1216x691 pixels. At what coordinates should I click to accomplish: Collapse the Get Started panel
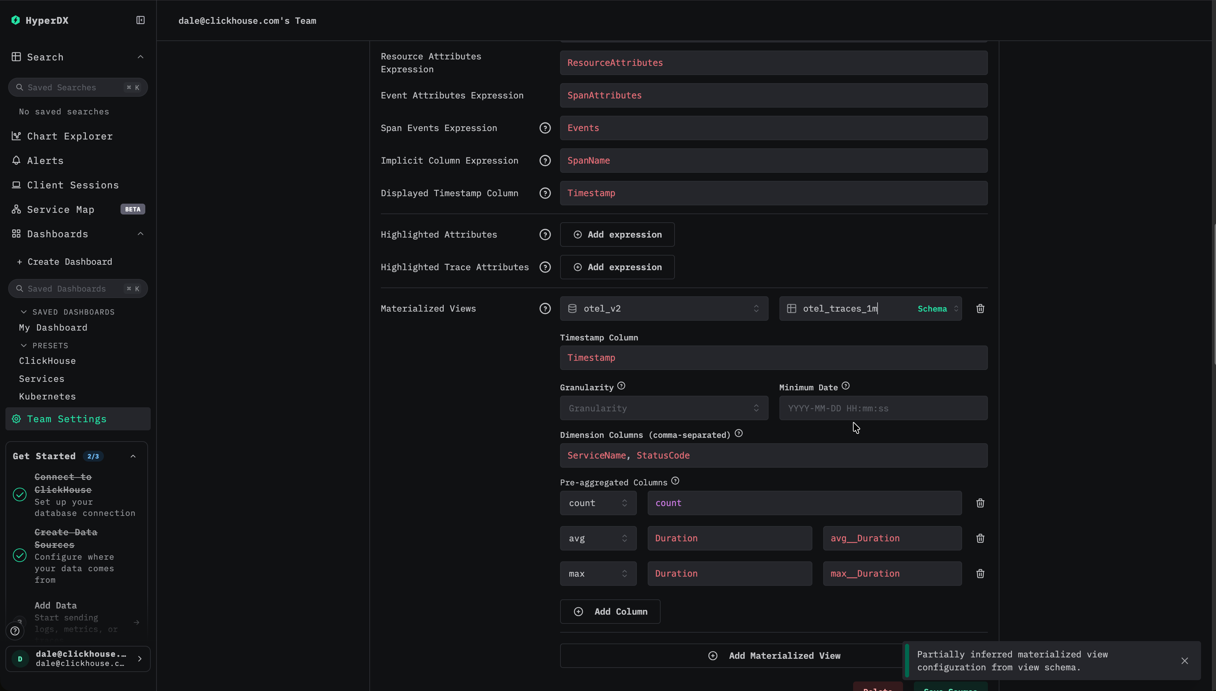click(132, 456)
